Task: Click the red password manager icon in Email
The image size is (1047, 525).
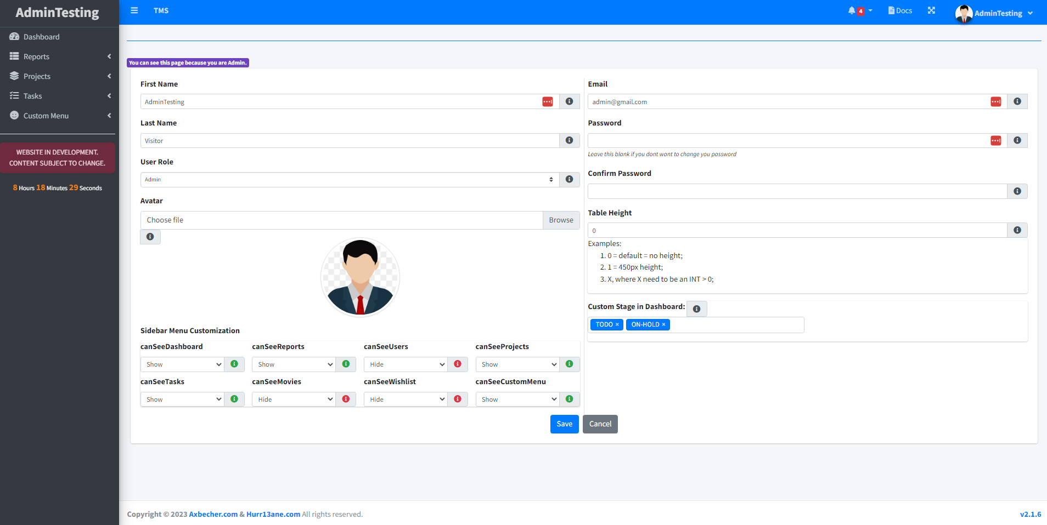Action: point(995,102)
